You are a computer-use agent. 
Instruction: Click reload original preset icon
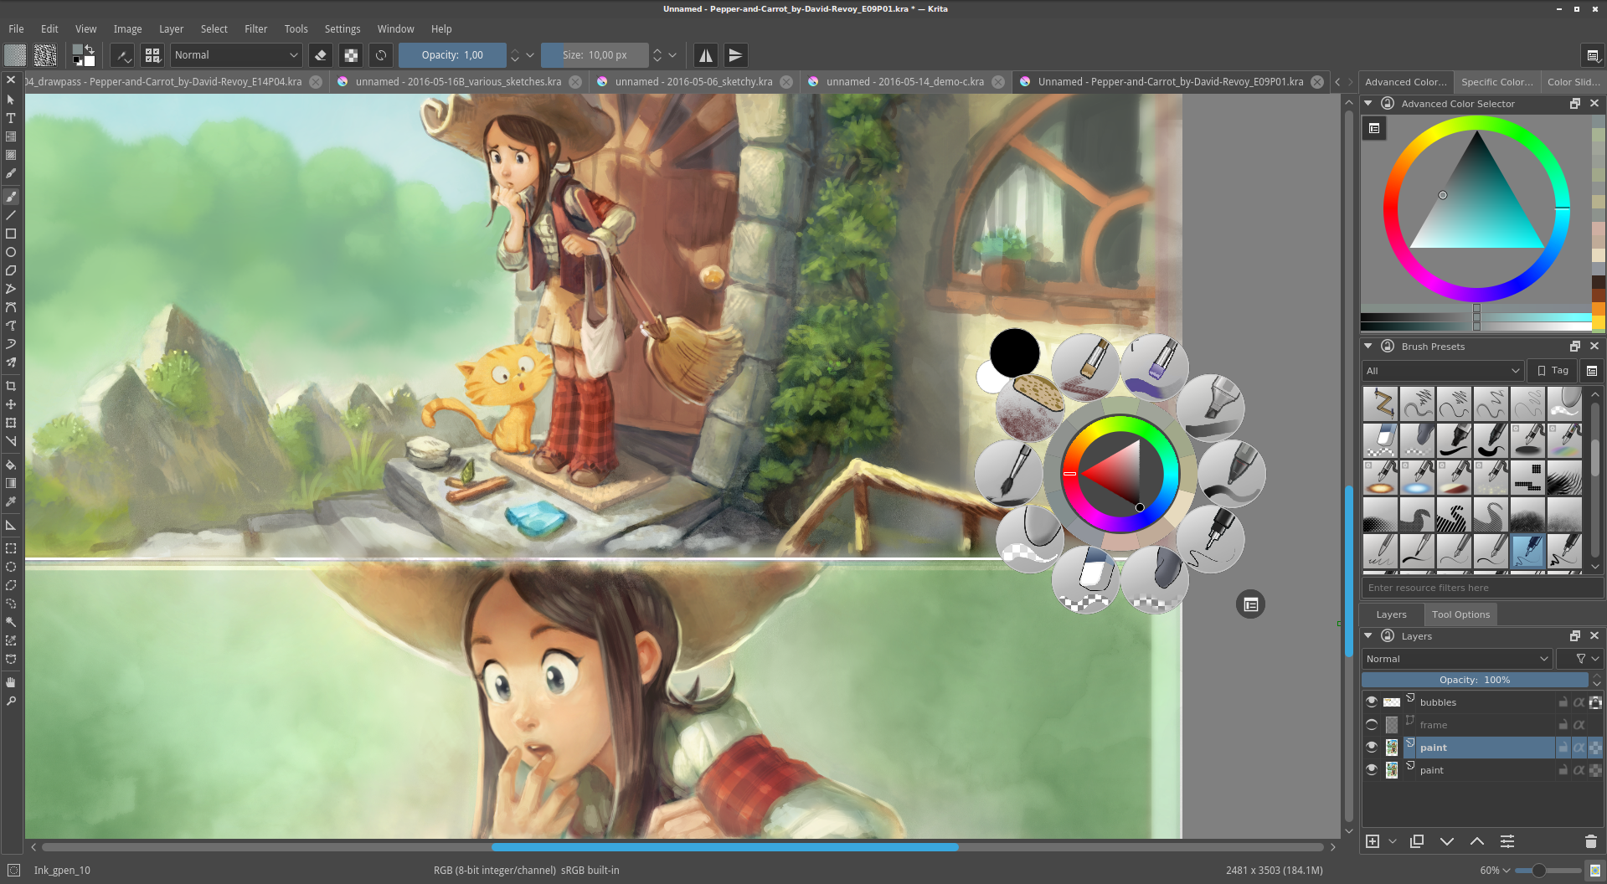pyautogui.click(x=381, y=55)
